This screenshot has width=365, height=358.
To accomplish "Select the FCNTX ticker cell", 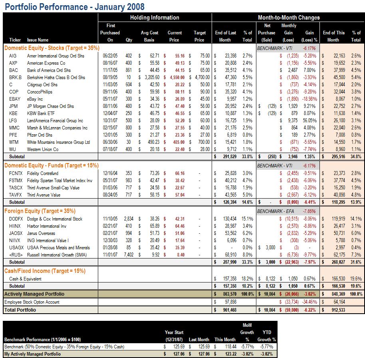I will coord(16,173).
